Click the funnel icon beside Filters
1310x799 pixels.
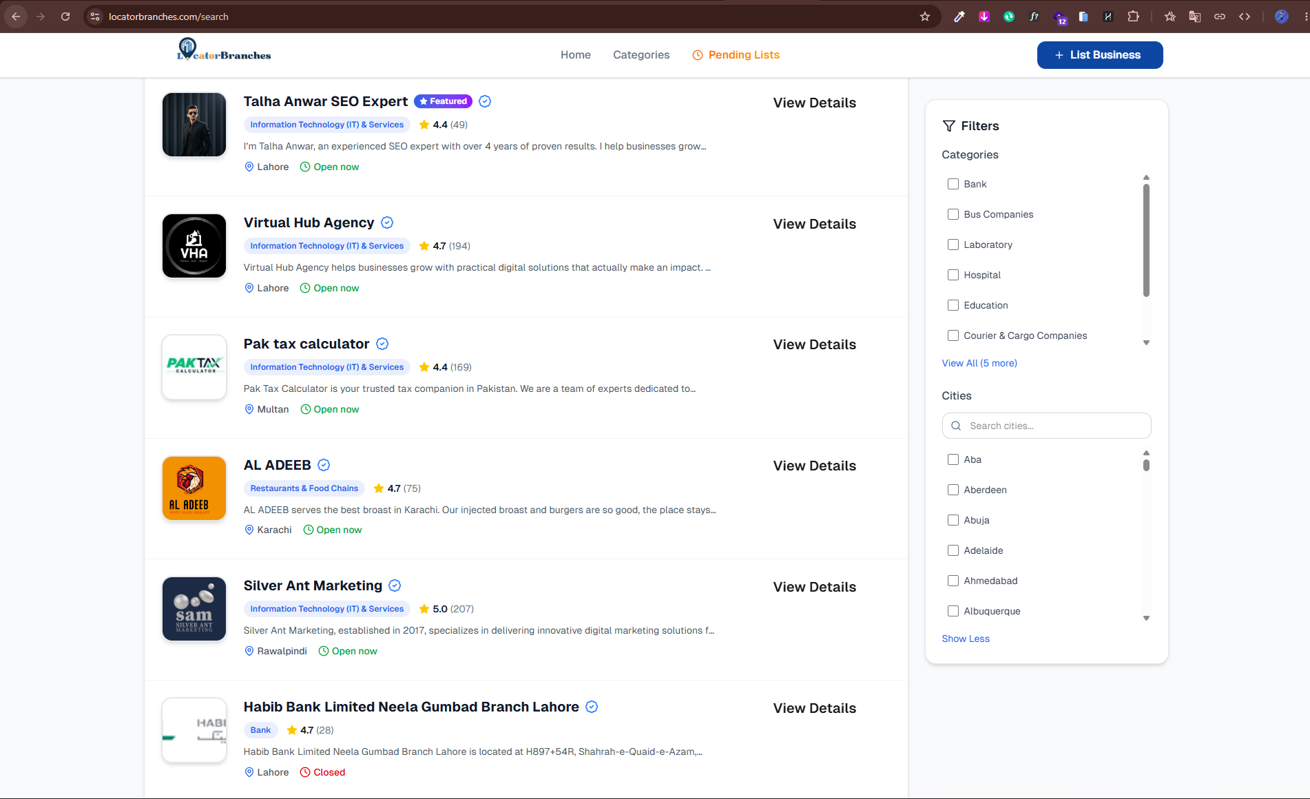point(949,126)
